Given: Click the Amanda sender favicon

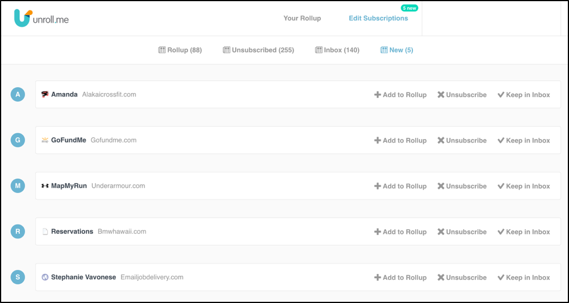Looking at the screenshot, I should tap(45, 94).
